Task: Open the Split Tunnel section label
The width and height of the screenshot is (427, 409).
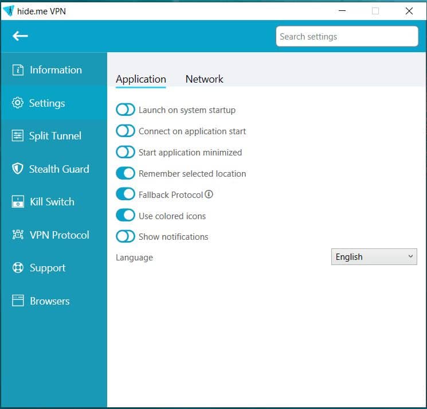Action: click(x=55, y=136)
